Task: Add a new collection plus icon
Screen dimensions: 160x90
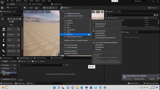Action: point(12,79)
